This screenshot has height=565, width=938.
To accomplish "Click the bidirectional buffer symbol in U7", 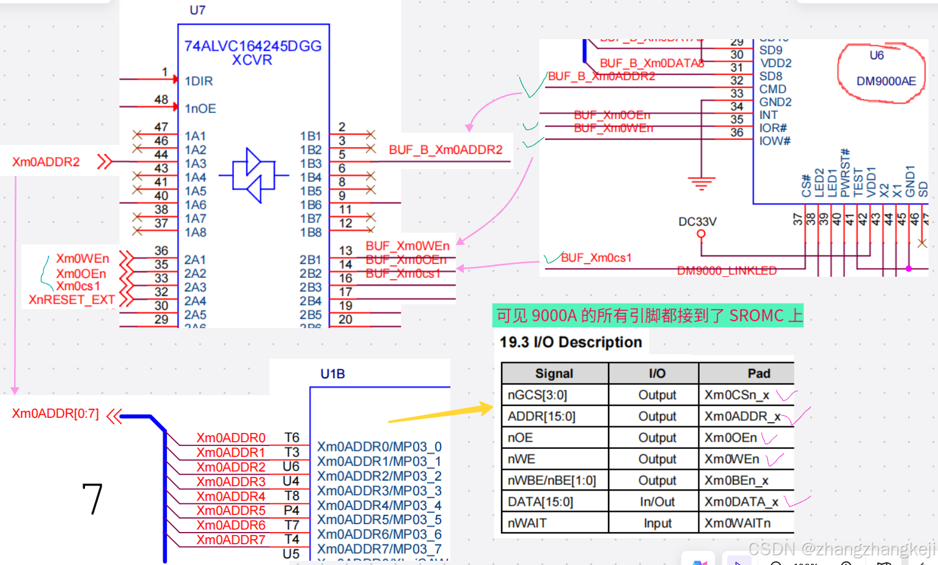I will click(254, 175).
